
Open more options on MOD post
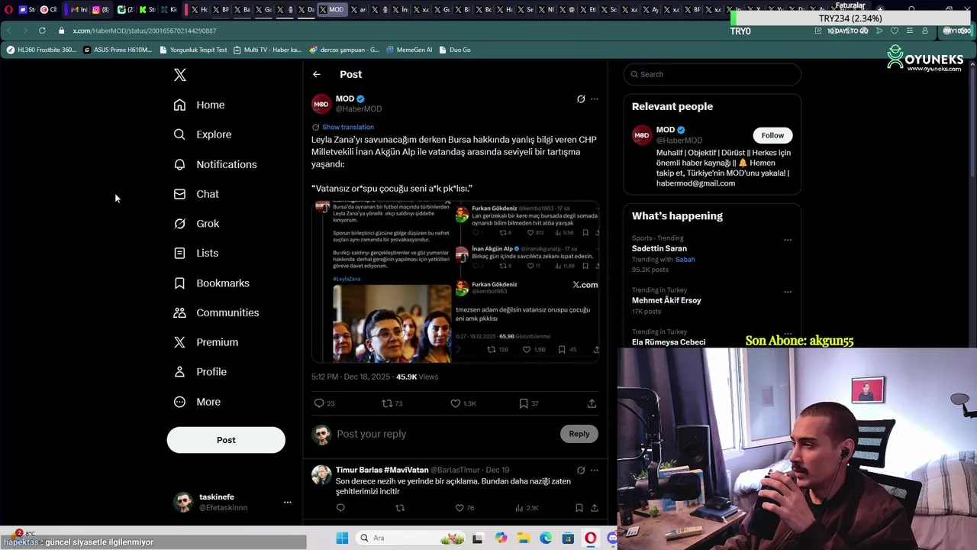pyautogui.click(x=595, y=99)
